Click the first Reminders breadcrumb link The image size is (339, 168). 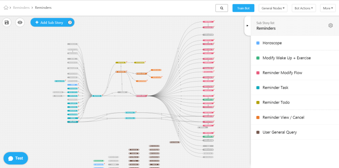pos(21,8)
